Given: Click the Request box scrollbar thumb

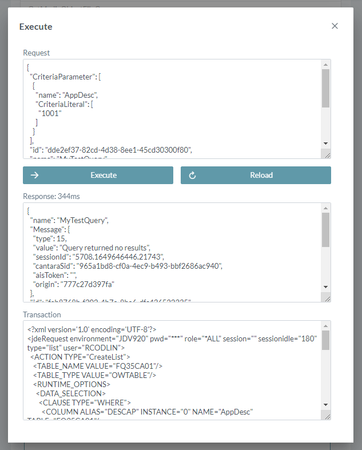Looking at the screenshot, I should pos(325,89).
